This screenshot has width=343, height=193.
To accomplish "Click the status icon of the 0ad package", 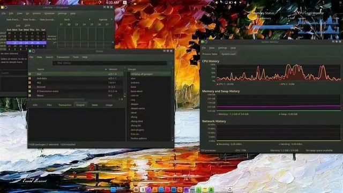I will 30,74.
